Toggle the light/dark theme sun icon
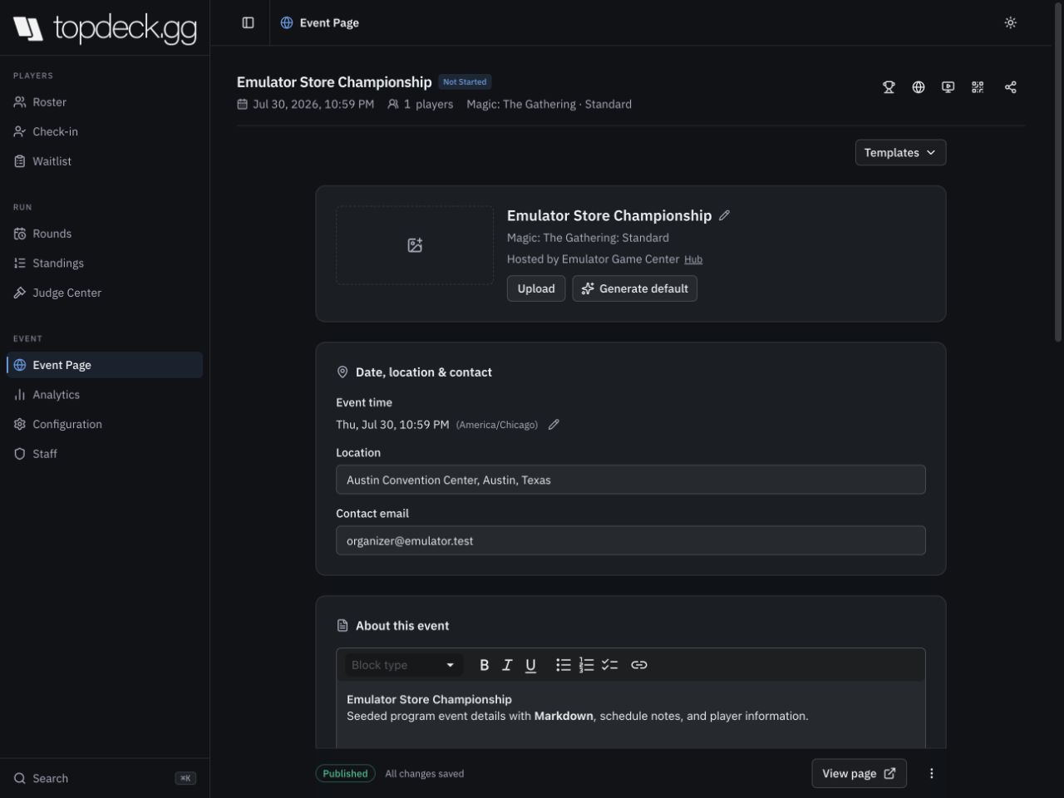Screen dimensions: 1064x798 click(x=1011, y=22)
